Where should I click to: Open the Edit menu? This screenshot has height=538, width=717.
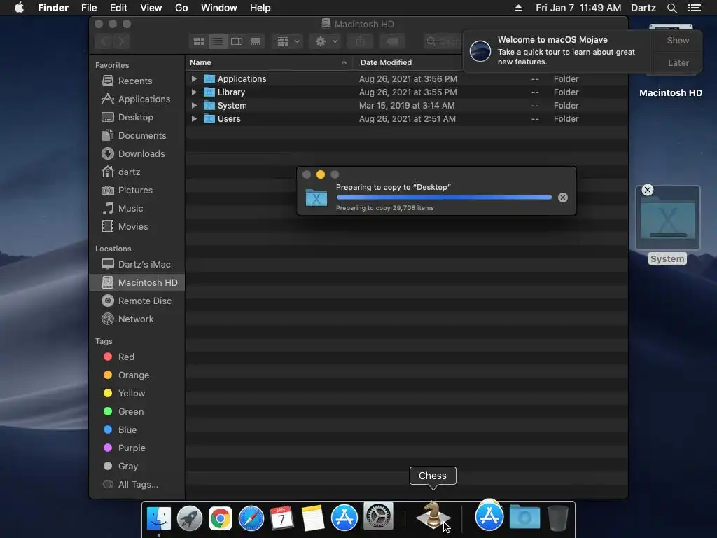pos(118,8)
